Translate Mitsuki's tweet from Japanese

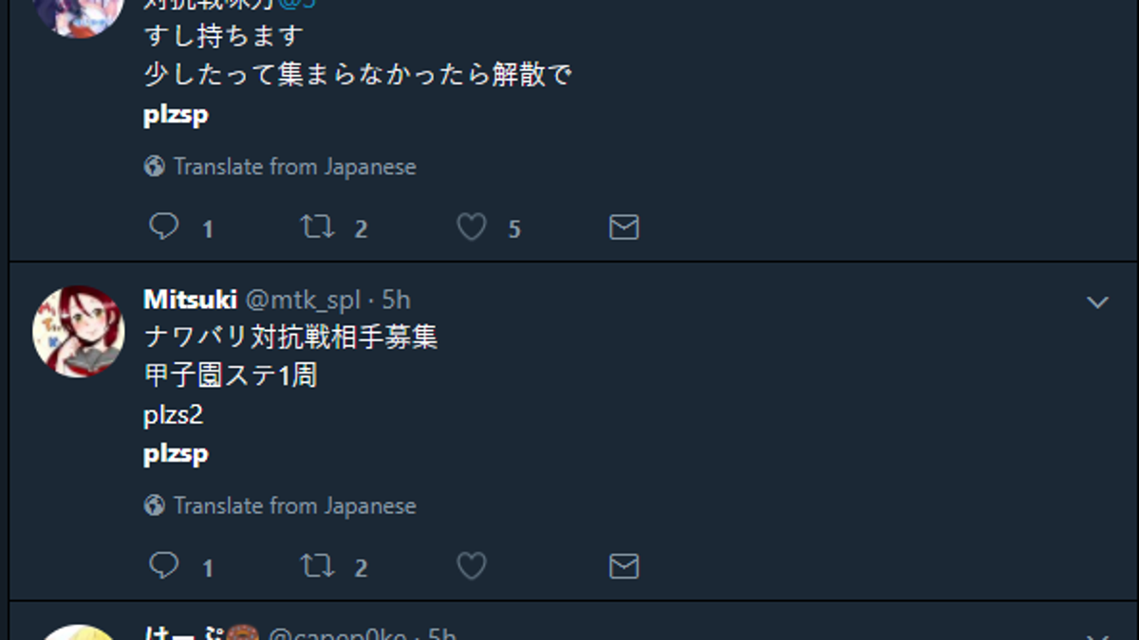(x=294, y=506)
